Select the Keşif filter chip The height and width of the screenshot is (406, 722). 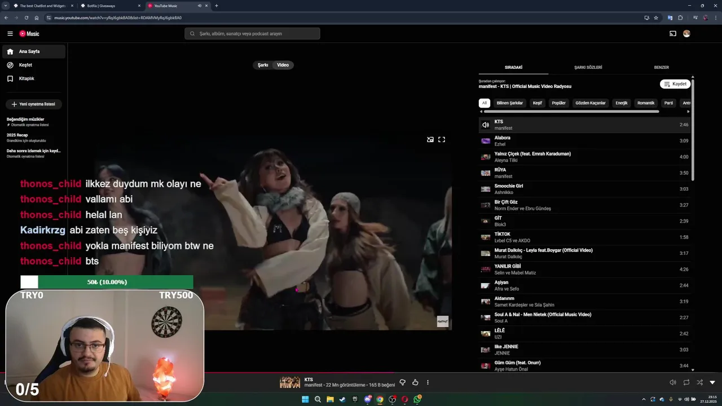[x=538, y=103]
